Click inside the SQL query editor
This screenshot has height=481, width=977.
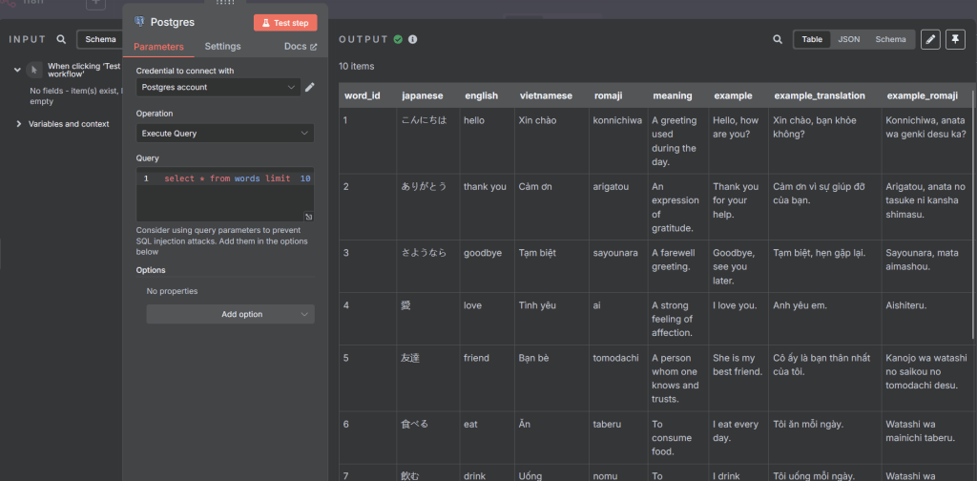pos(225,195)
